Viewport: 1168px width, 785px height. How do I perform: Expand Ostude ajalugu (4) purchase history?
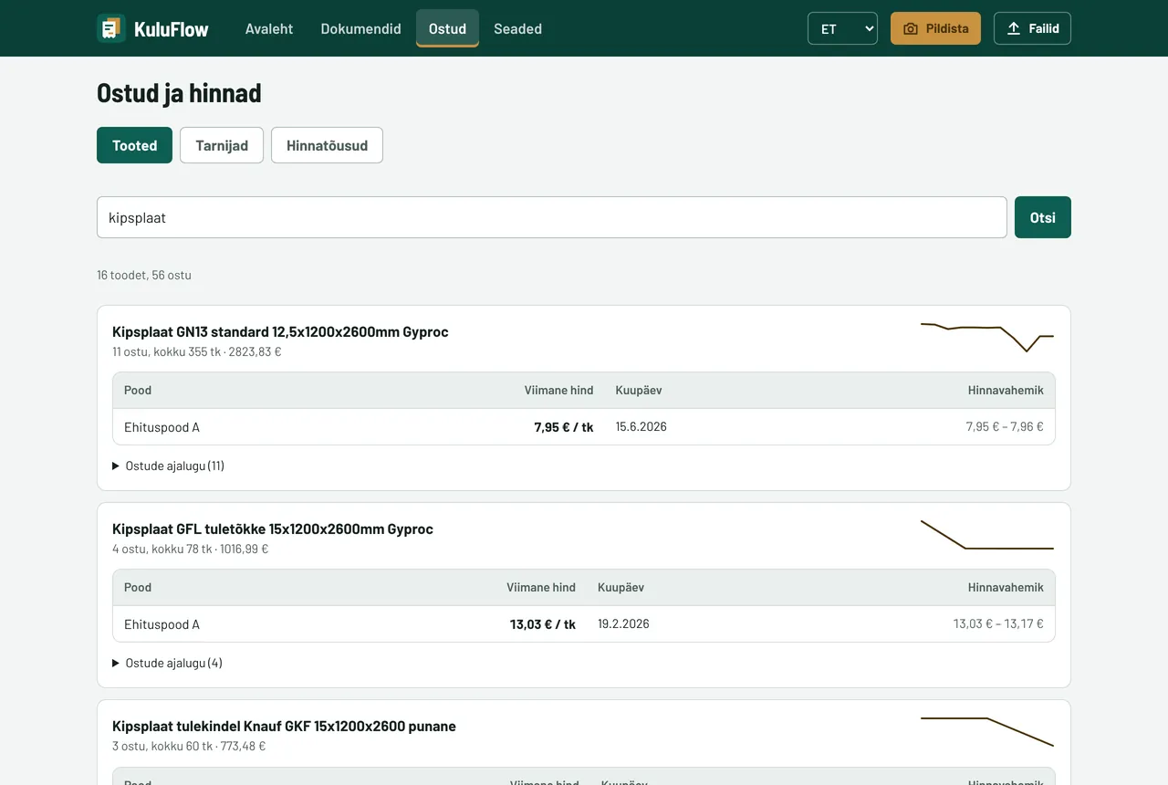[x=167, y=663]
